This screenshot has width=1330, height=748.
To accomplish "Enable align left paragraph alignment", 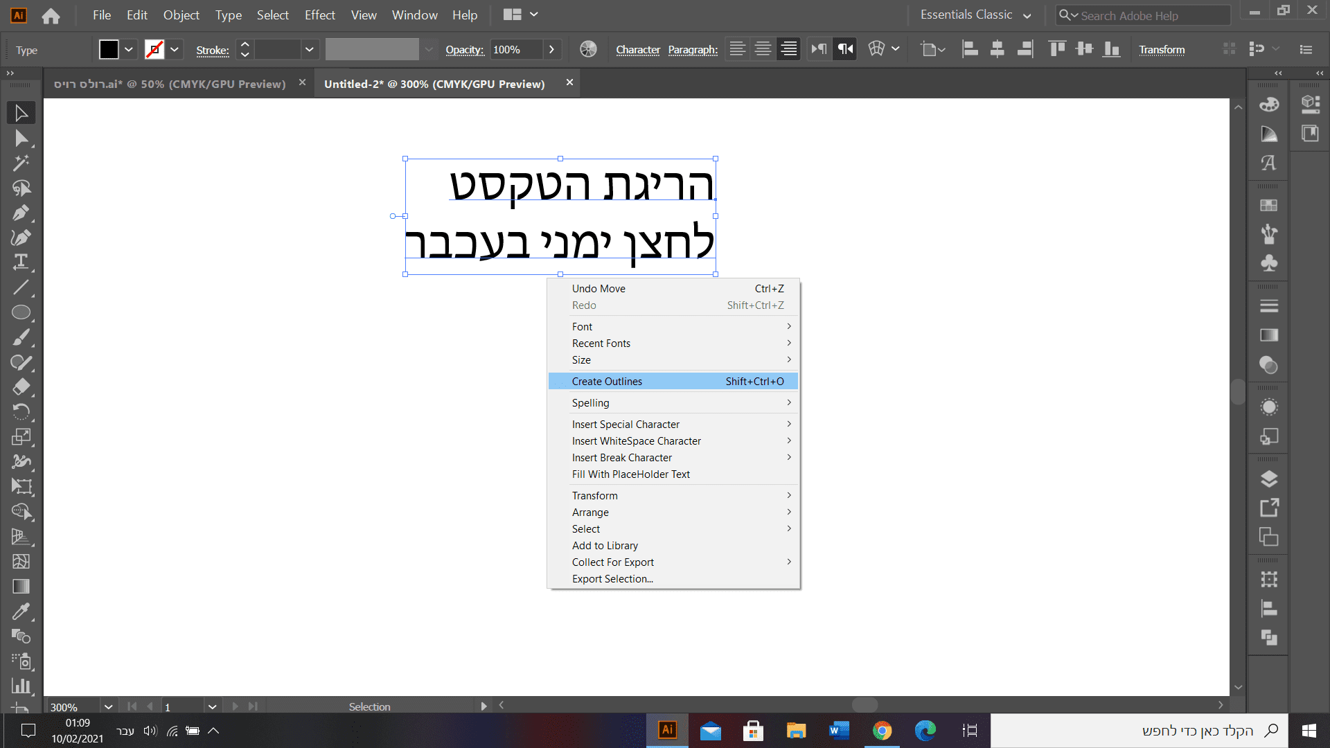I will [x=738, y=48].
